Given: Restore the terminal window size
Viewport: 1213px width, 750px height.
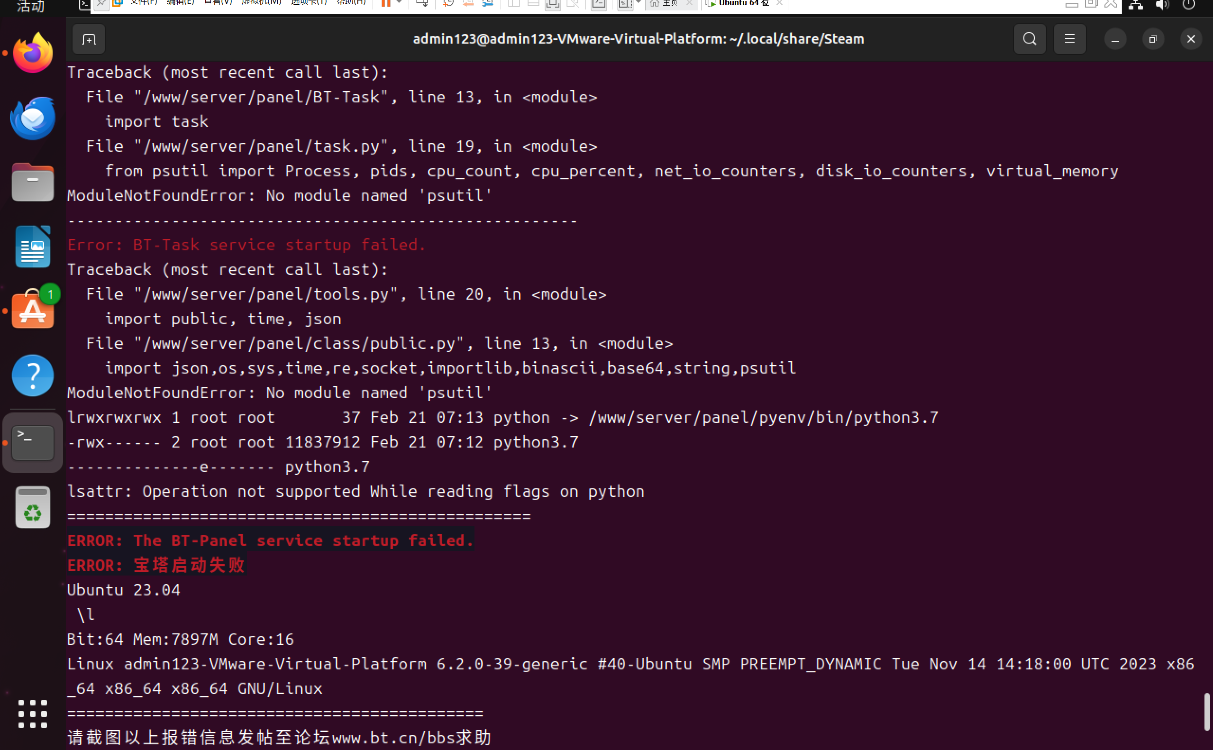Looking at the screenshot, I should (x=1153, y=39).
